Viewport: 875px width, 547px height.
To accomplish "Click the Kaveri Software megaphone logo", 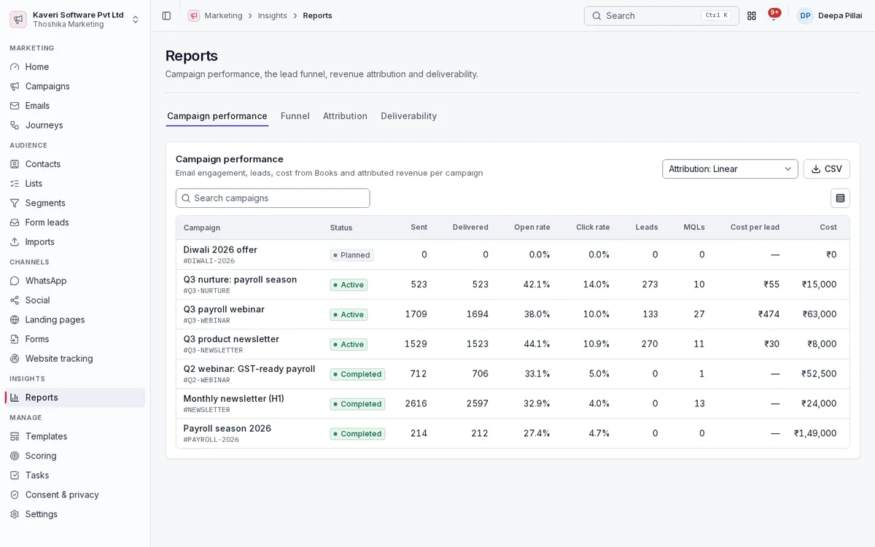I will click(18, 19).
